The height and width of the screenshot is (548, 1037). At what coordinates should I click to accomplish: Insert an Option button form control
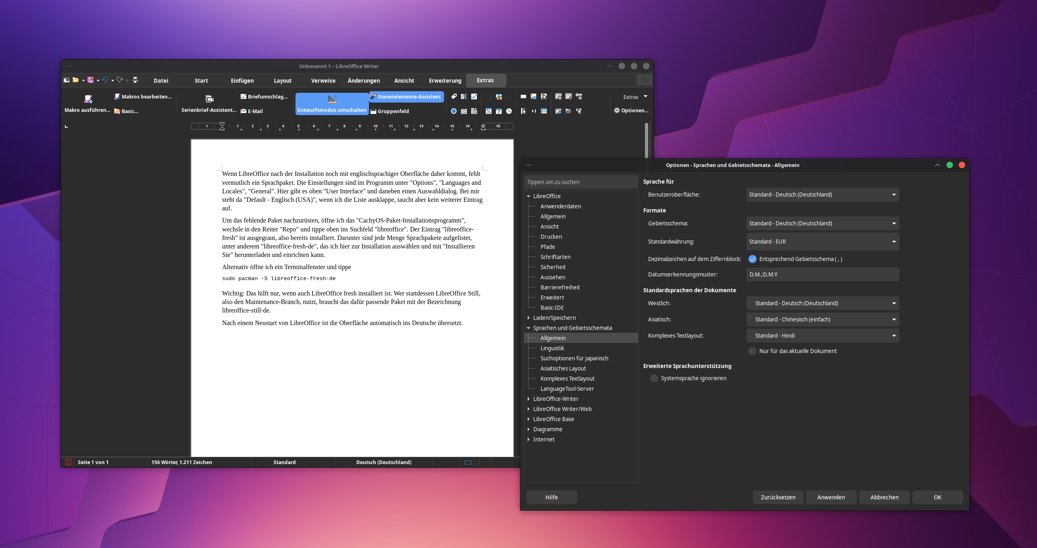click(x=453, y=111)
